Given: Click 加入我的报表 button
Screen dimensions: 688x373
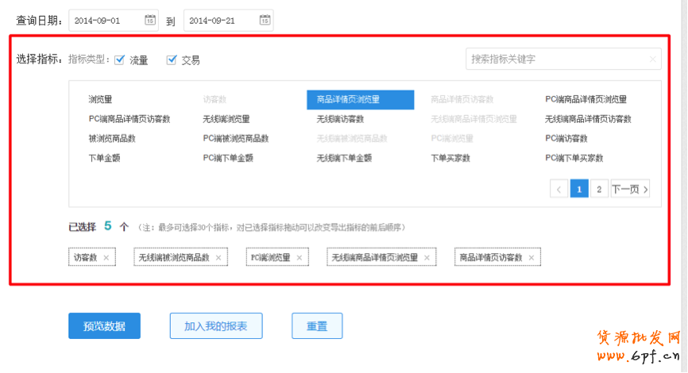Looking at the screenshot, I should pyautogui.click(x=216, y=326).
